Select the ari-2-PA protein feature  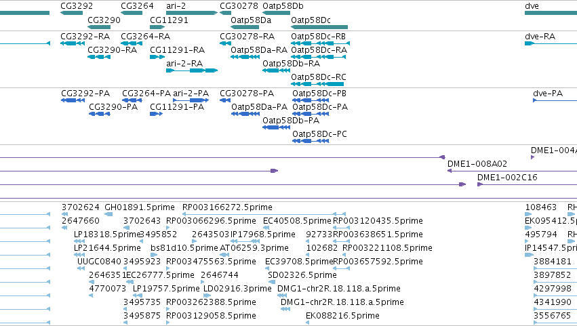pos(191,100)
